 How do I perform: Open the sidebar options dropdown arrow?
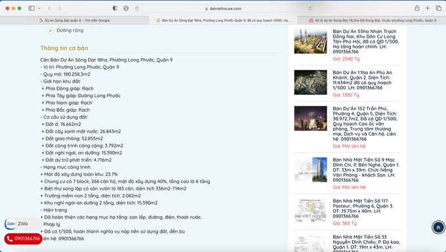click(39, 9)
